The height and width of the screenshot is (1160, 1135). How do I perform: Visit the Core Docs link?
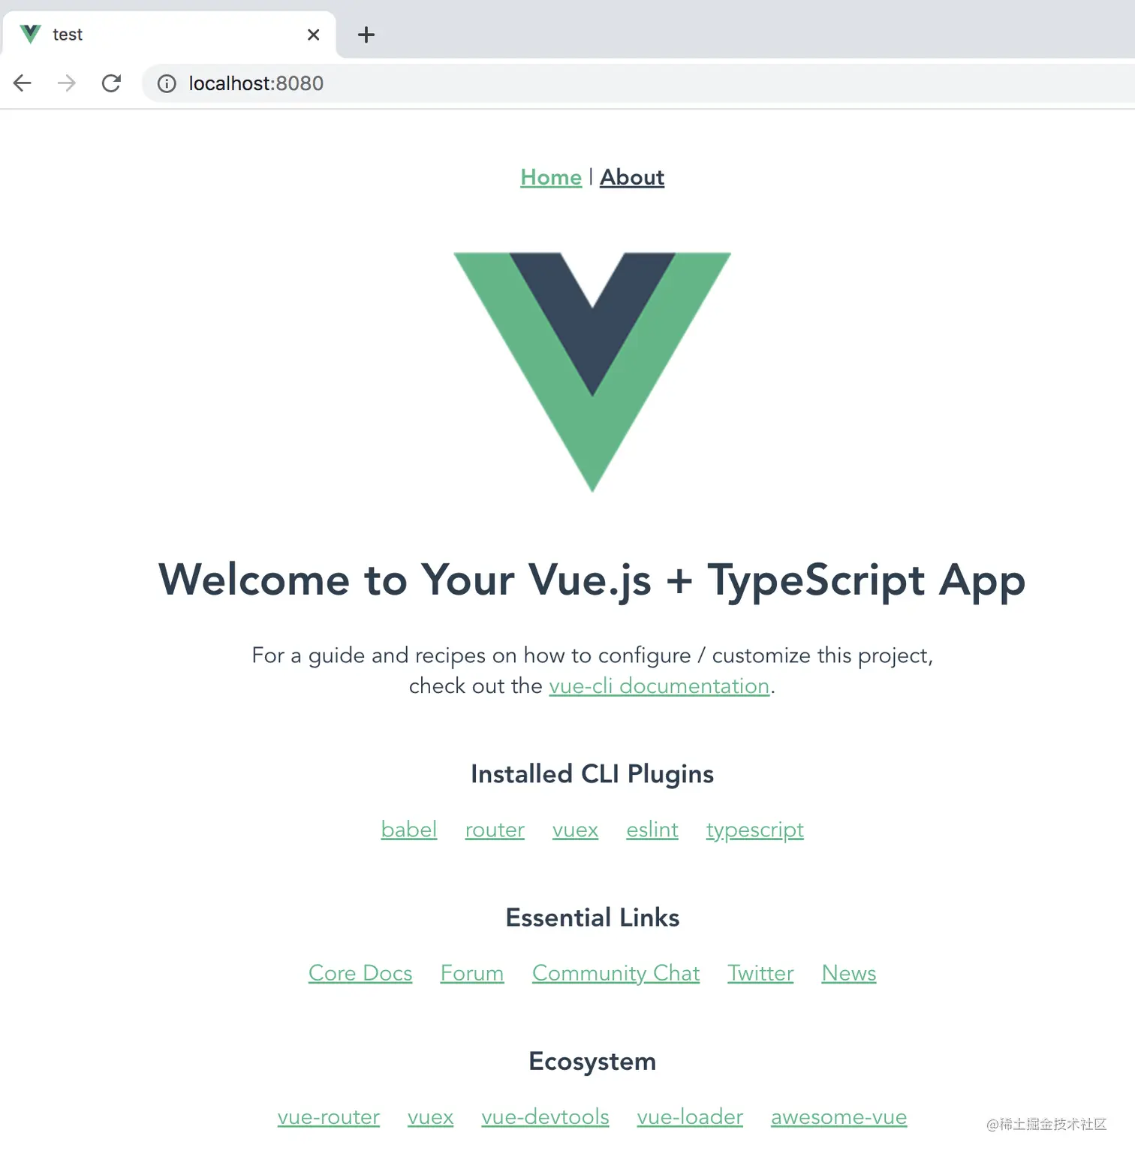coord(360,973)
